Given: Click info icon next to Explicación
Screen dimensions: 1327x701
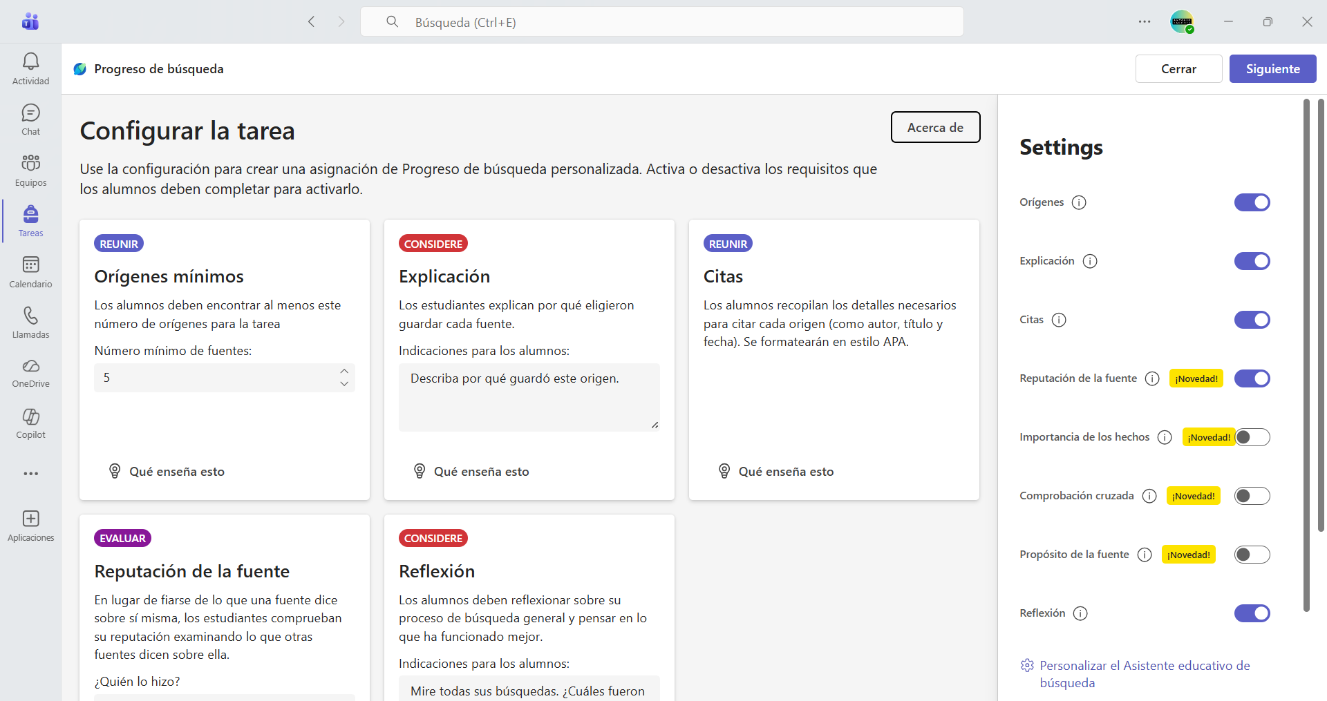Looking at the screenshot, I should [x=1090, y=261].
